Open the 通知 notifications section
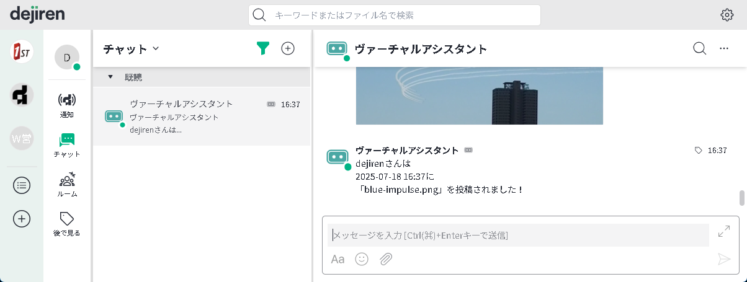This screenshot has width=747, height=282. coord(67,104)
